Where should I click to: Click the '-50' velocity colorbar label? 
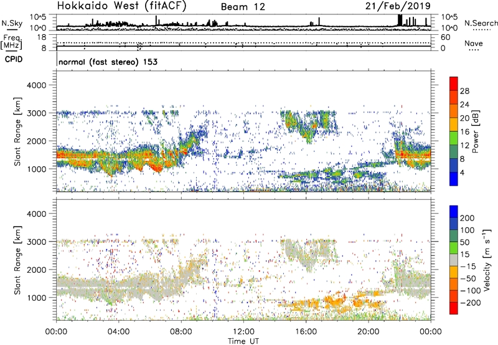click(468, 278)
